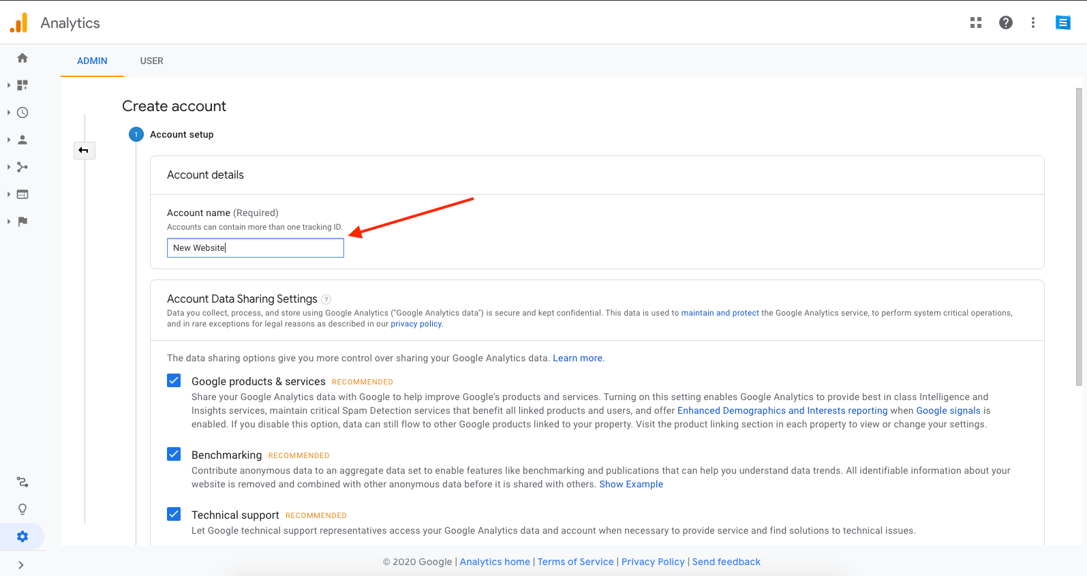Screen dimensions: 1087x576
Task: Expand the Conversions sidebar arrow
Action: pyautogui.click(x=9, y=222)
